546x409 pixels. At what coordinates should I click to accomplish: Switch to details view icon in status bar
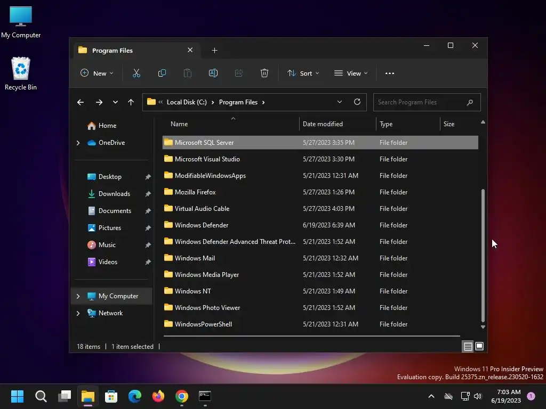tap(468, 346)
